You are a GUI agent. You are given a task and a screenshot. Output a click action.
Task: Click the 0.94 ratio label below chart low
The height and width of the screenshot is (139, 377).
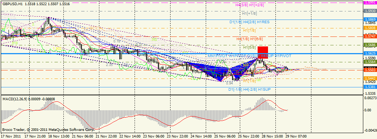(229, 83)
